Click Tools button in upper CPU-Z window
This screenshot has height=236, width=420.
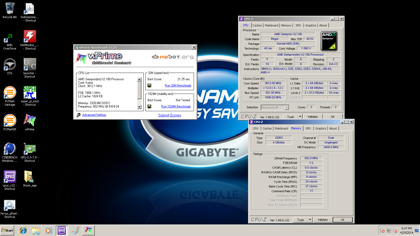point(291,117)
